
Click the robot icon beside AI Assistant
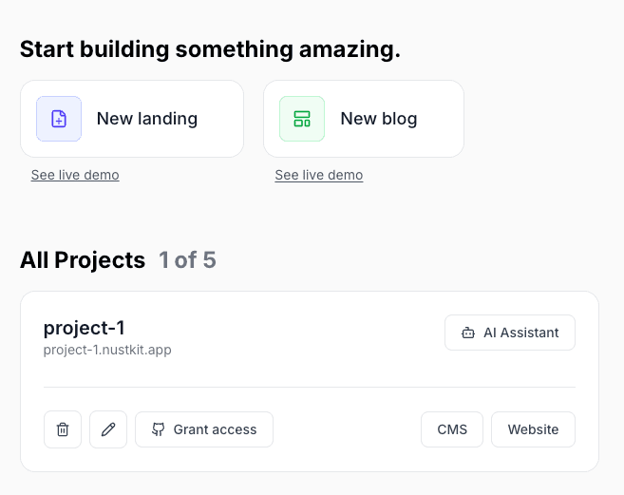tap(467, 333)
